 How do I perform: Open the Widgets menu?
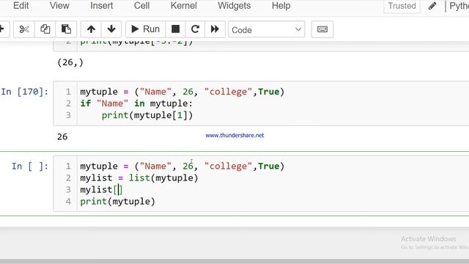234,6
